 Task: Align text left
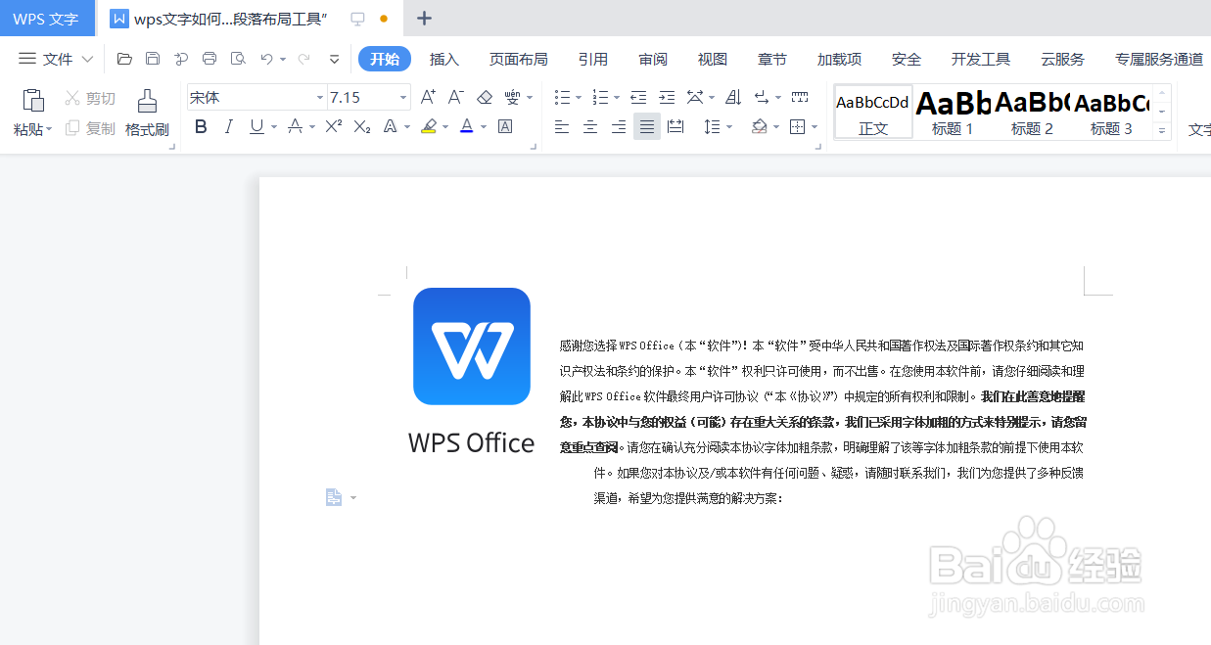562,126
